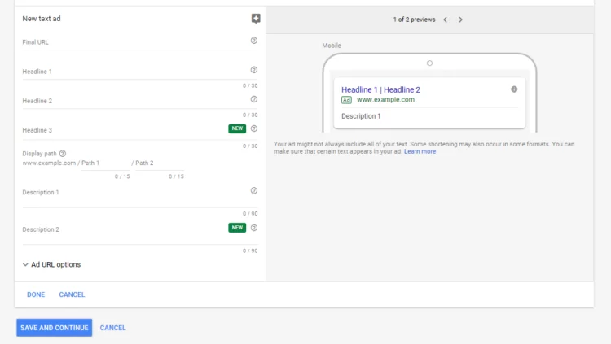Click preview headline 'Headline 1 | Headline 2'
This screenshot has height=344, width=611.
(380, 89)
